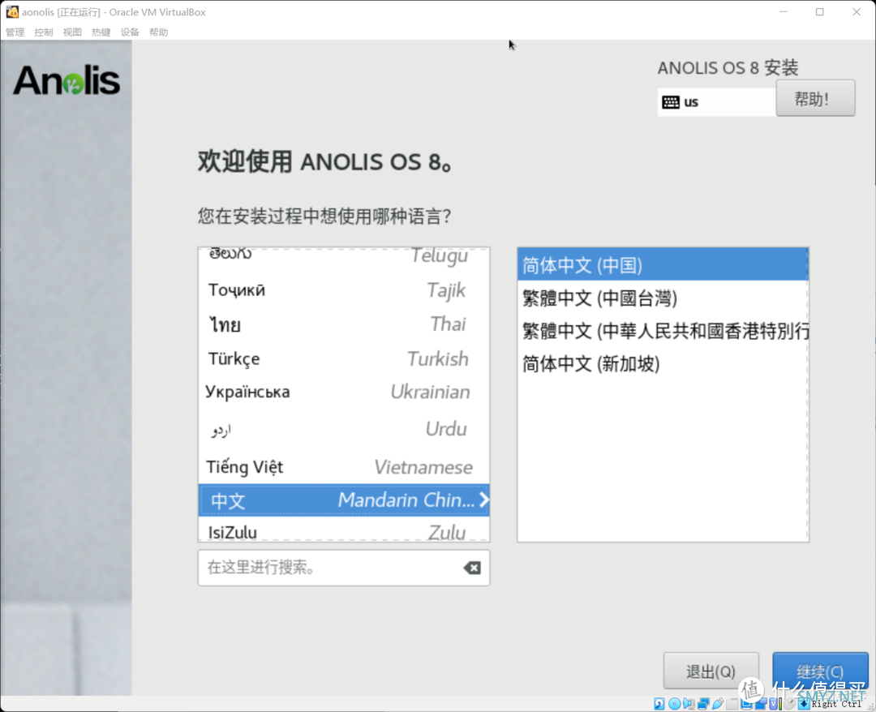Choose 简体中文 (新加坡) locale
This screenshot has height=712, width=876.
(663, 363)
